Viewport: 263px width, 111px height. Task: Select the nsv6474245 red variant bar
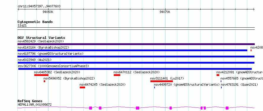pos(82,87)
